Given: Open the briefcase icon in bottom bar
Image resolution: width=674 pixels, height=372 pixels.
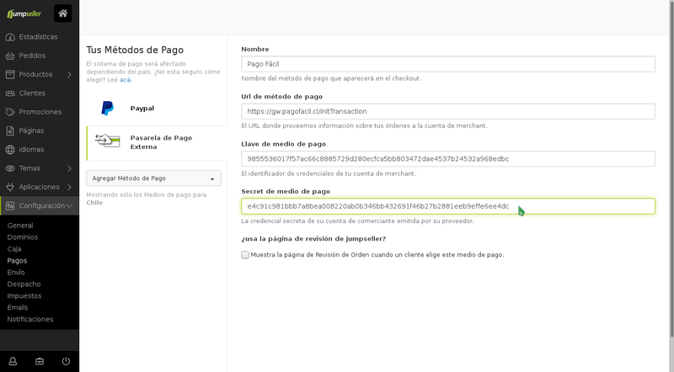Looking at the screenshot, I should pyautogui.click(x=40, y=361).
